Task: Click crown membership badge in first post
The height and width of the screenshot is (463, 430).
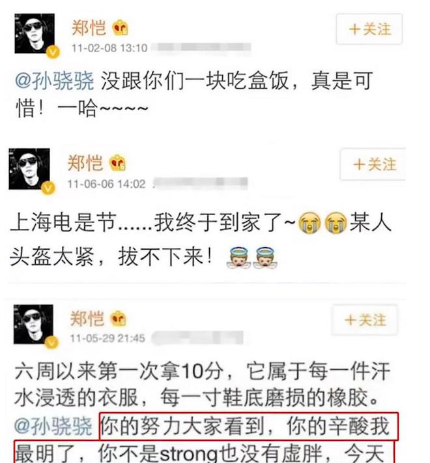Action: tap(120, 28)
